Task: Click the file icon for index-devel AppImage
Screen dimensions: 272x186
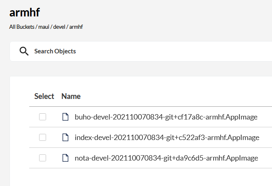Action: (x=65, y=138)
